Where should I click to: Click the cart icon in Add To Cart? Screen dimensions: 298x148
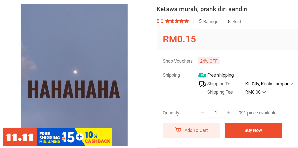(178, 130)
